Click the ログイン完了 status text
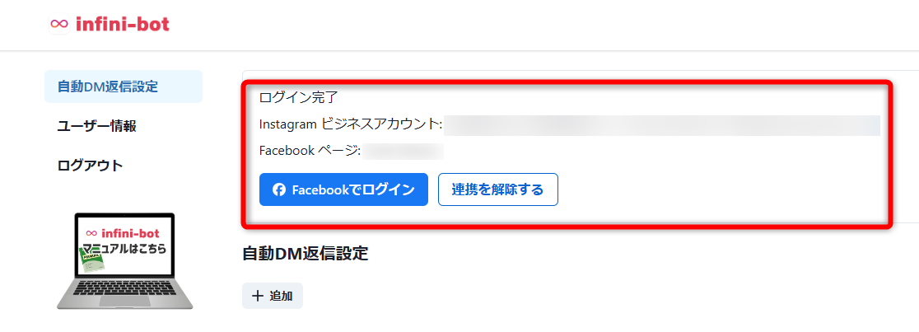This screenshot has width=919, height=332. click(x=299, y=97)
